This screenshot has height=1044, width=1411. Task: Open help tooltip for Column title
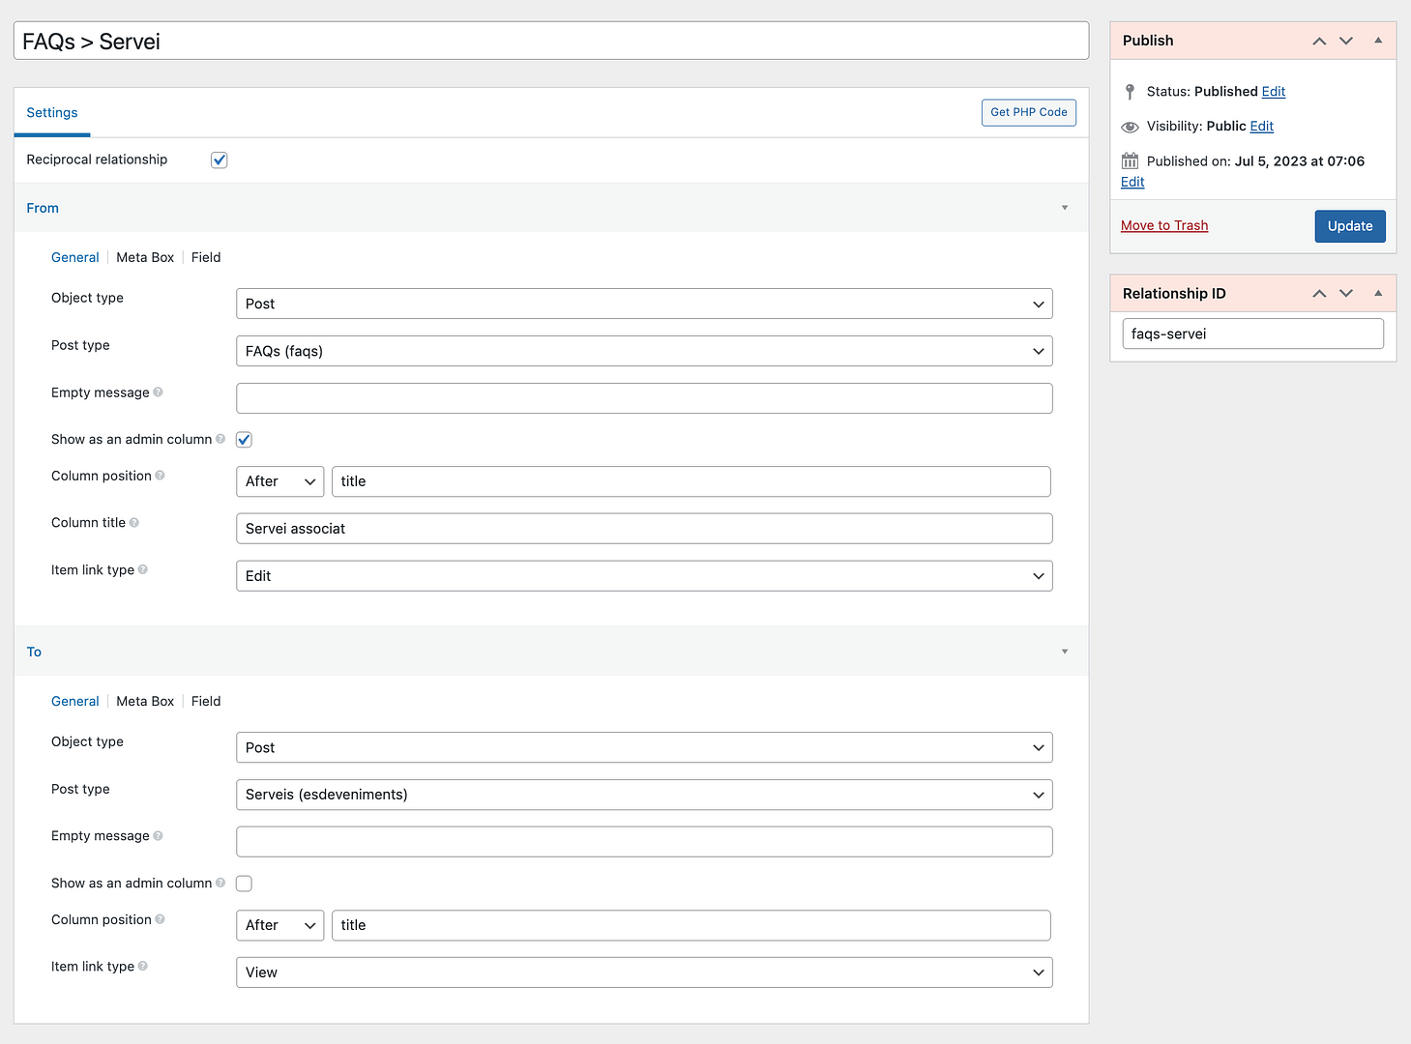134,523
